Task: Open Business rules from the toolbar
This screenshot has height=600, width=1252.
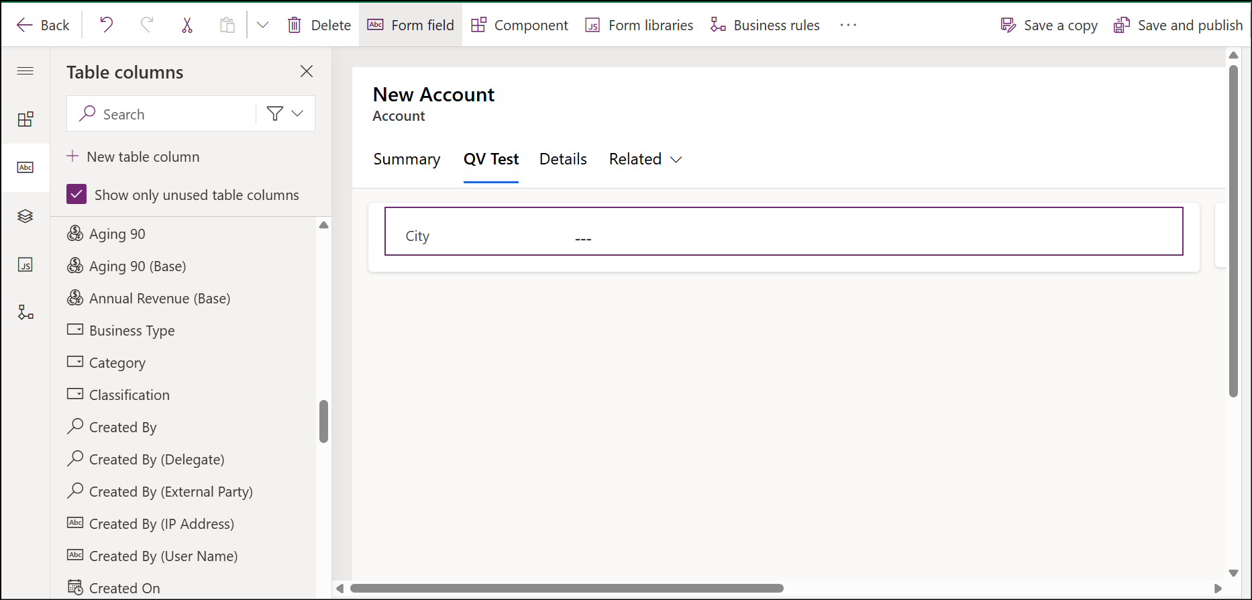Action: pos(765,25)
